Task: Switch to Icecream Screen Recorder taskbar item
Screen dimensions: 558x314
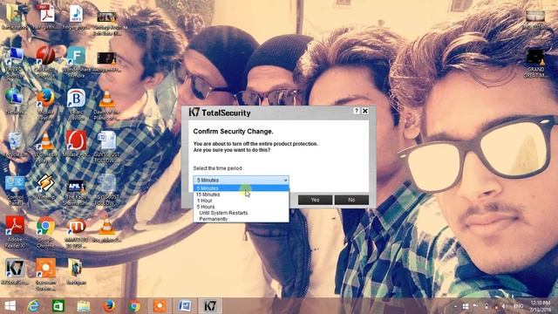Action: pos(160,306)
